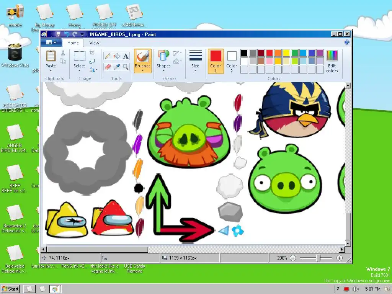Click the Paste clipboard icon

[x=51, y=56]
